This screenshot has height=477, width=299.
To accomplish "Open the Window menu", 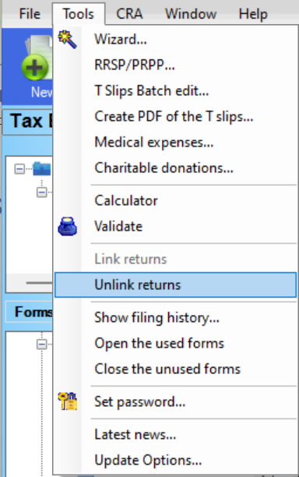I will pos(191,14).
